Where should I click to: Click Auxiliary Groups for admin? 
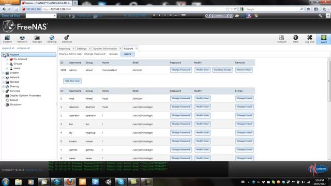[x=222, y=70]
